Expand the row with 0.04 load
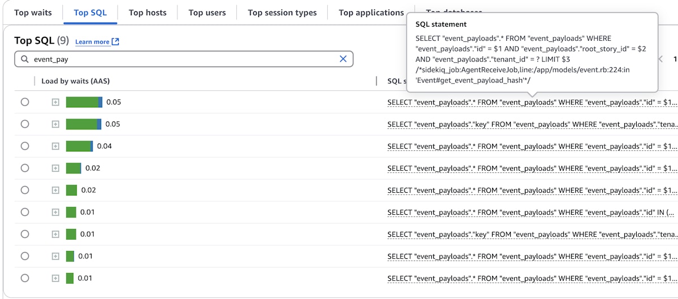The image size is (678, 299). 55,146
